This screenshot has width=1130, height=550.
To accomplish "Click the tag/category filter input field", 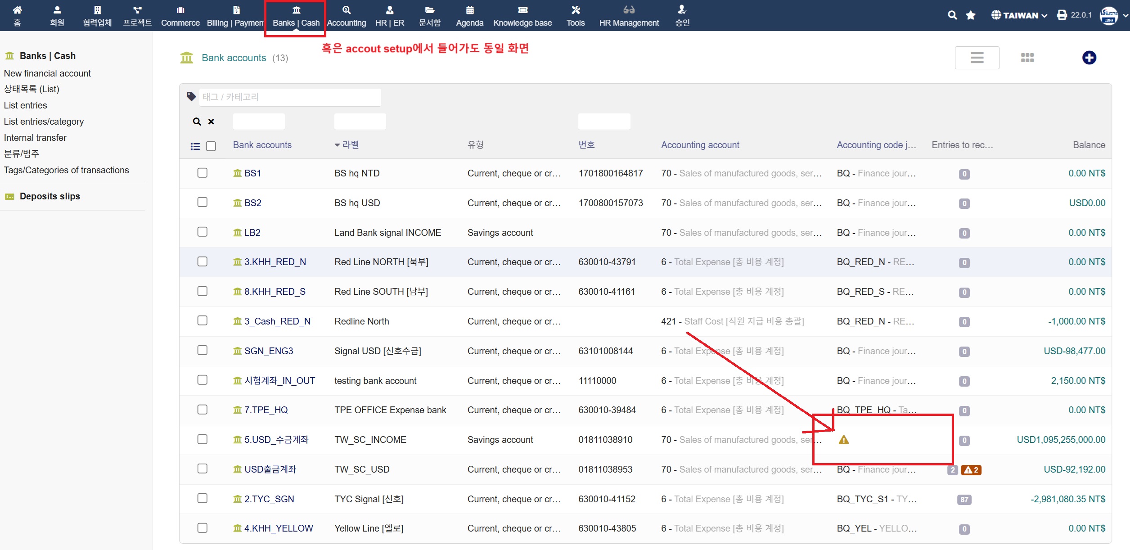I will coord(290,97).
